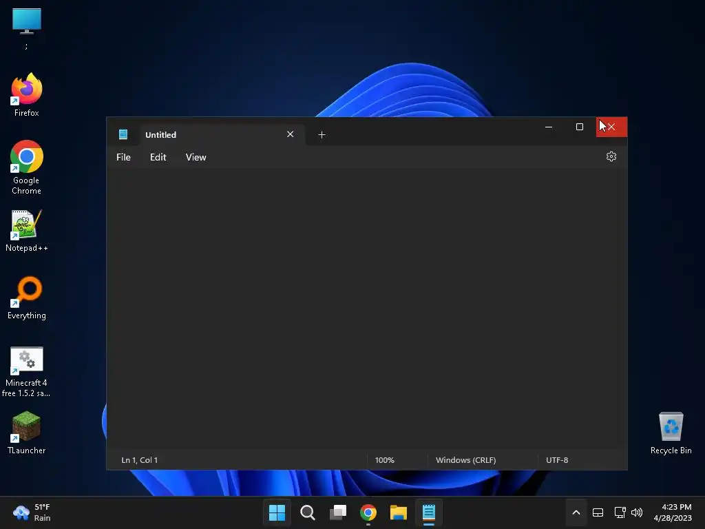Minimize the Notepad window
The width and height of the screenshot is (705, 529).
pyautogui.click(x=549, y=127)
